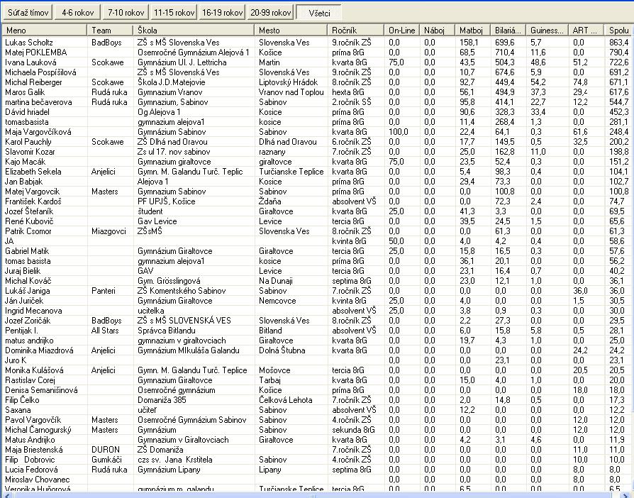Select the Všetci tab
This screenshot has height=498, width=634.
coord(318,13)
